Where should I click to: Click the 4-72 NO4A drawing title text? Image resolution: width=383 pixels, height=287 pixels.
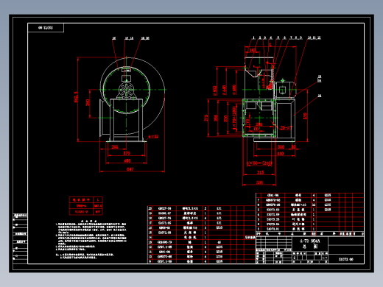[309, 241]
